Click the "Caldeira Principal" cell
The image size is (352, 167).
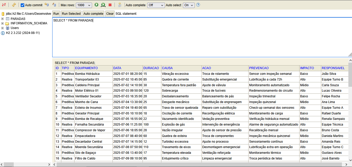pyautogui.click(x=93, y=85)
